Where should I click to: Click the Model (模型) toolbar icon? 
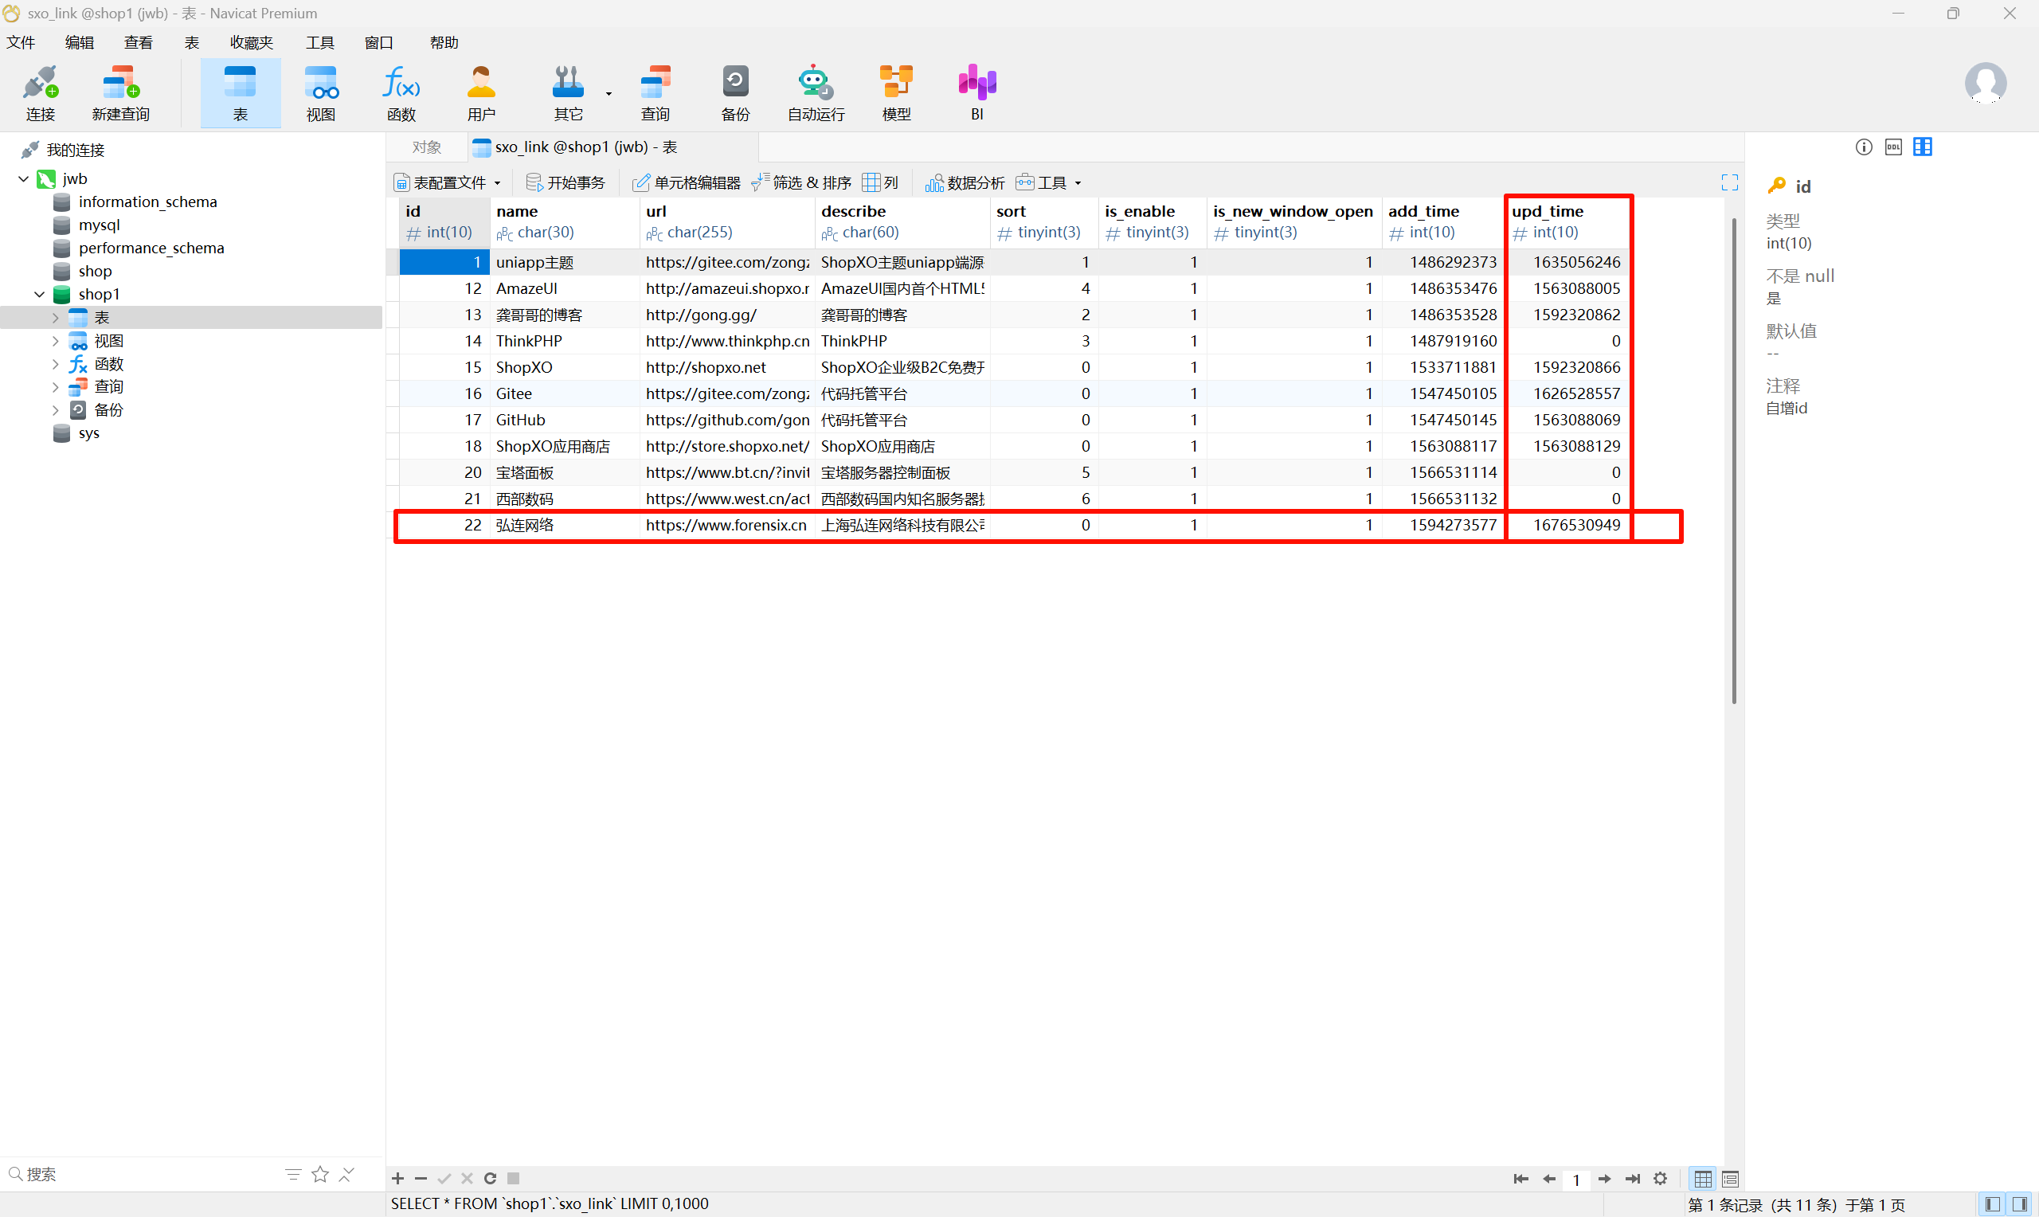896,93
